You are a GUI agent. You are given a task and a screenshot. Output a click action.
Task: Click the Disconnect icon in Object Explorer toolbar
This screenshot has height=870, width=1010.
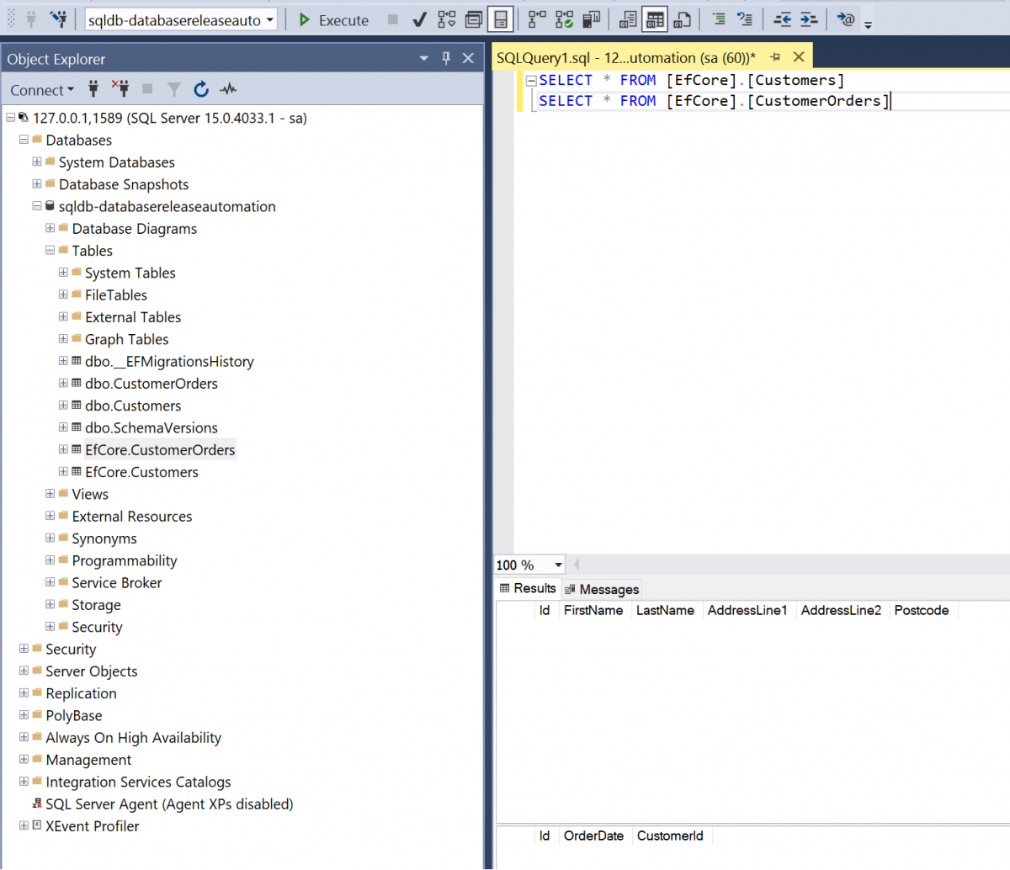(120, 90)
